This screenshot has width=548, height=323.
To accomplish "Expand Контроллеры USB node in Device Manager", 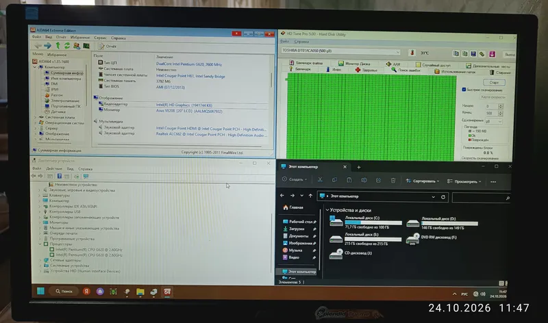I will (x=40, y=211).
